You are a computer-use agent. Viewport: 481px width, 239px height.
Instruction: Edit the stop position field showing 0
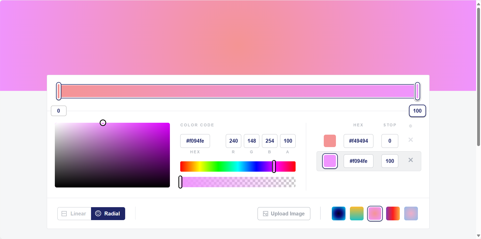[390, 141]
